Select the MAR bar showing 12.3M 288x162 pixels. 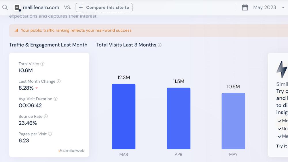[124, 116]
